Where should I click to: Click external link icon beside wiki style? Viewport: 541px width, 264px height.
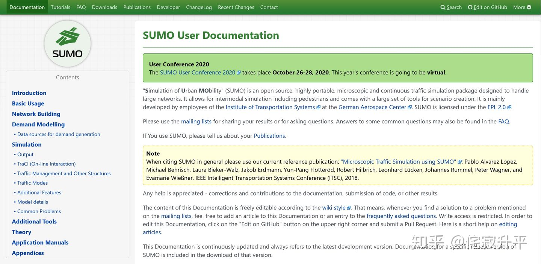coord(349,207)
